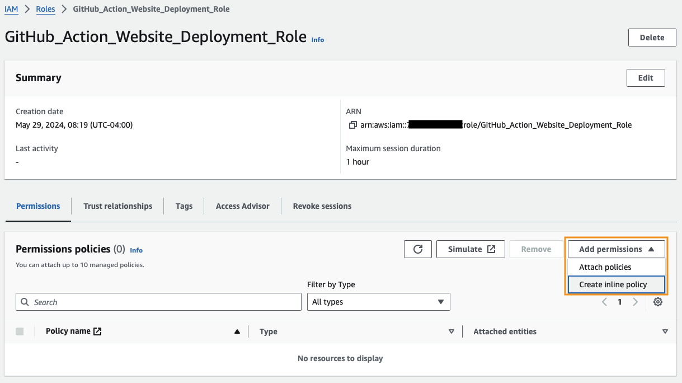Sort the Type column arrow
This screenshot has width=682, height=383.
[x=451, y=331]
